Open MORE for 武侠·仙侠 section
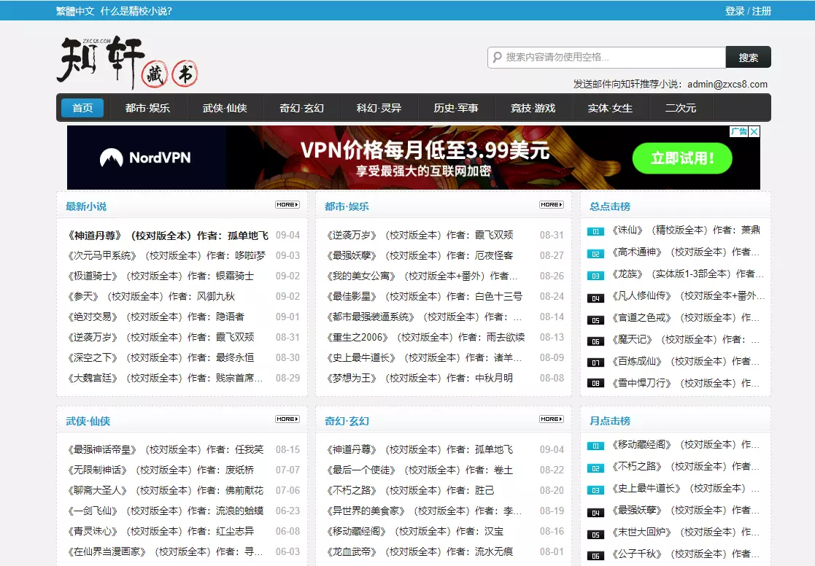The image size is (815, 566). tap(287, 419)
